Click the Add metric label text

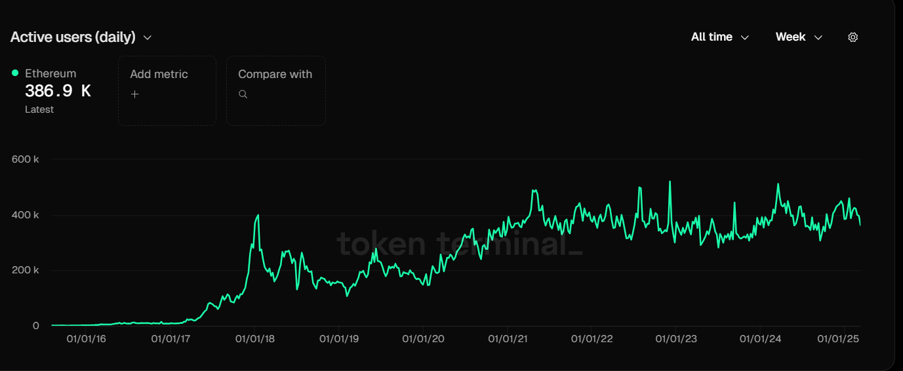pyautogui.click(x=159, y=74)
